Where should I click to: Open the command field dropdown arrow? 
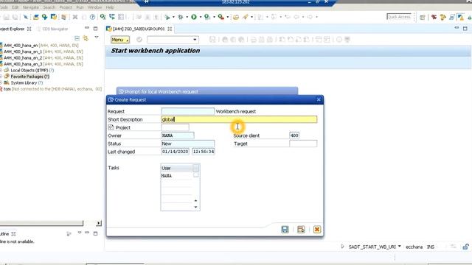pyautogui.click(x=195, y=40)
